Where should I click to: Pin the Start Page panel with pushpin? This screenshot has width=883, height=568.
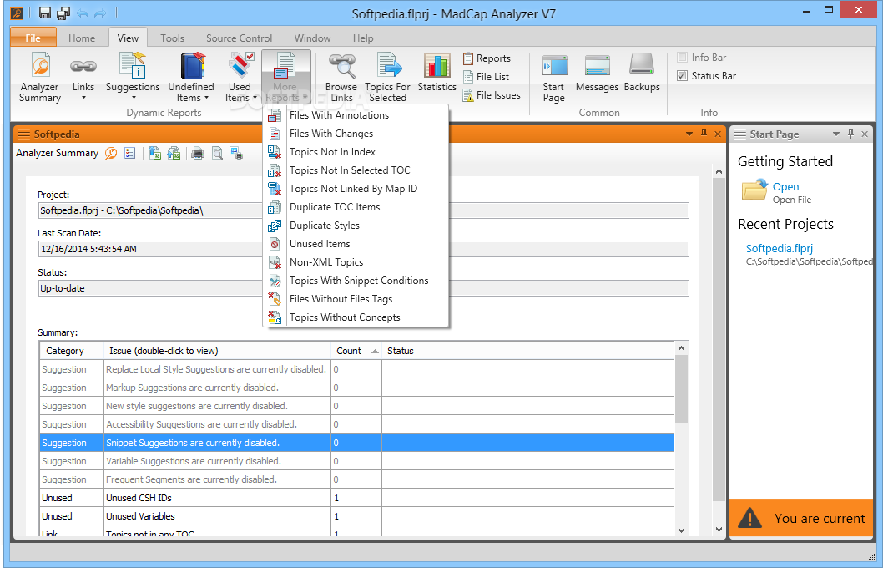(851, 134)
